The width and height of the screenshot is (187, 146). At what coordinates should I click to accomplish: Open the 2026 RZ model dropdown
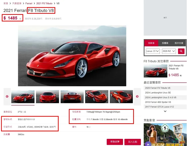pos(169,51)
